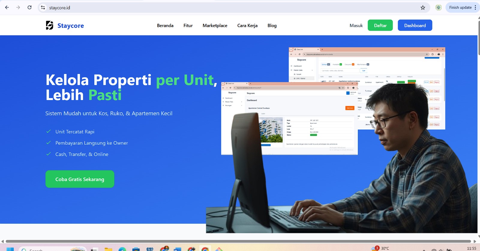Reload the staycore.id page
This screenshot has width=480, height=251.
tap(29, 7)
